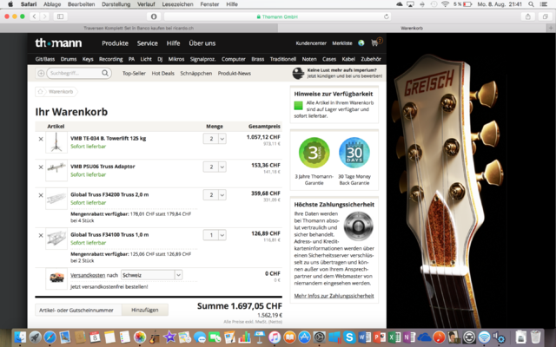This screenshot has width=556, height=347.
Task: Open Recording category
Action: (110, 59)
